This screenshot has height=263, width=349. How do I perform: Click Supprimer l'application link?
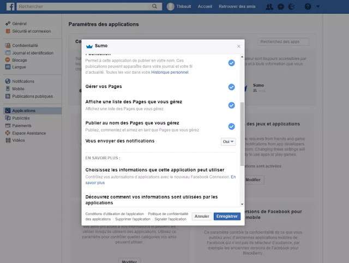[x=133, y=219]
